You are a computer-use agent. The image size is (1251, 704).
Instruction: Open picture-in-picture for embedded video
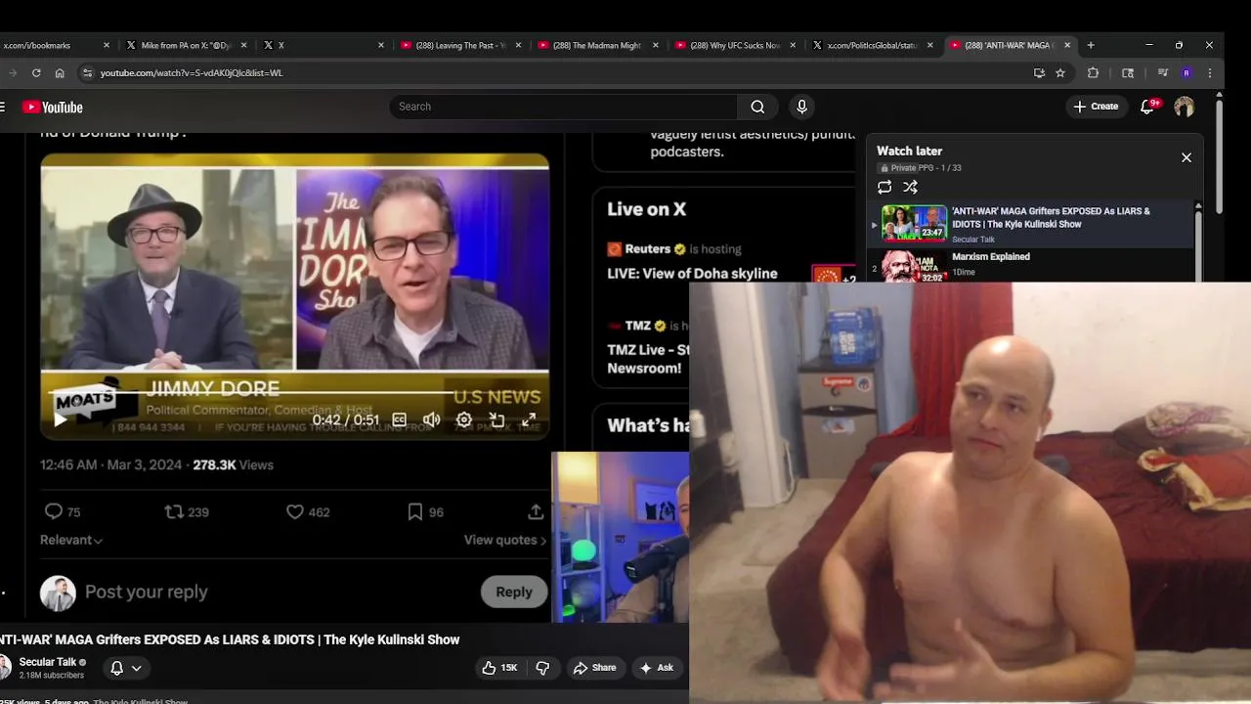[496, 419]
